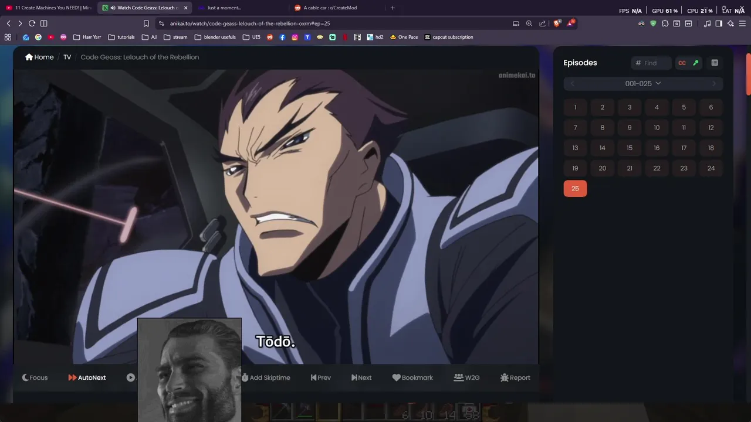751x422 pixels.
Task: Switch to the 11 Create Machines YouTube tab
Action: (49, 8)
